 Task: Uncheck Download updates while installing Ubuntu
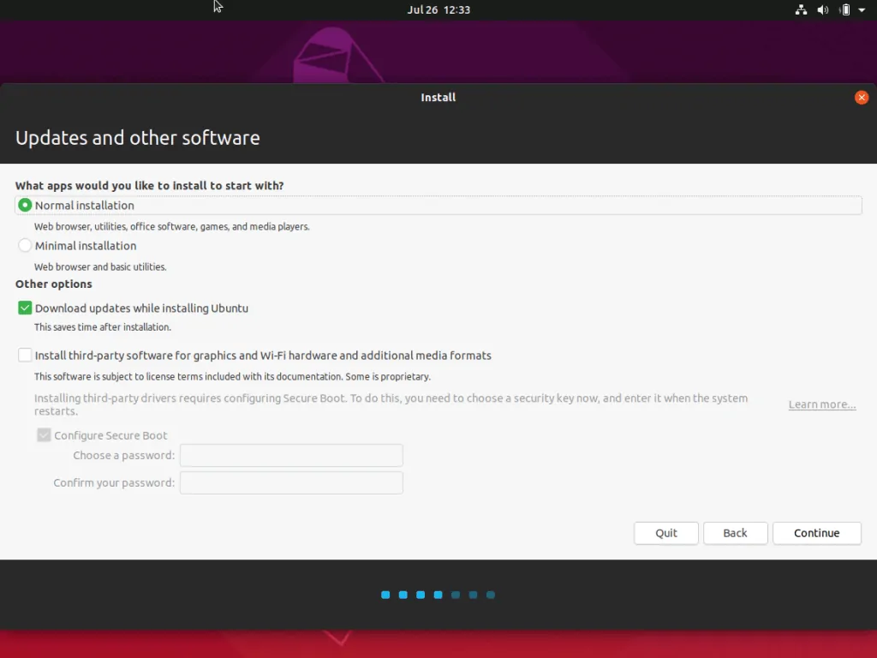[25, 308]
